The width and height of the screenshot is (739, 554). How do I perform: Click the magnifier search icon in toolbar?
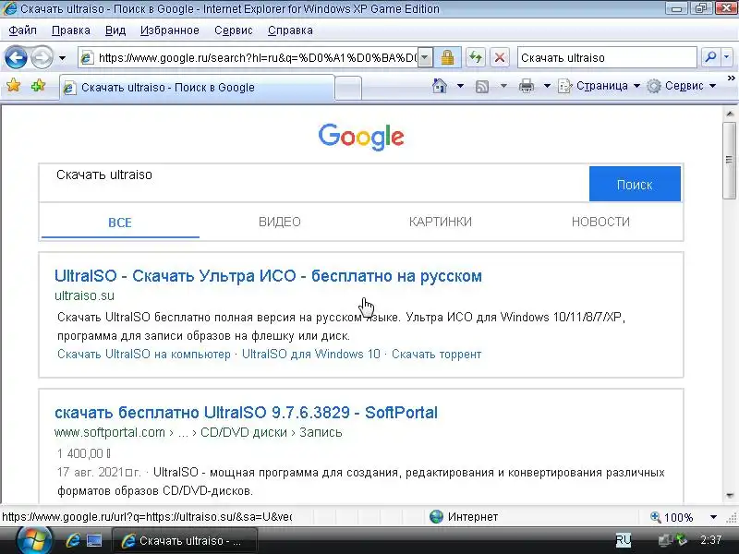point(710,57)
